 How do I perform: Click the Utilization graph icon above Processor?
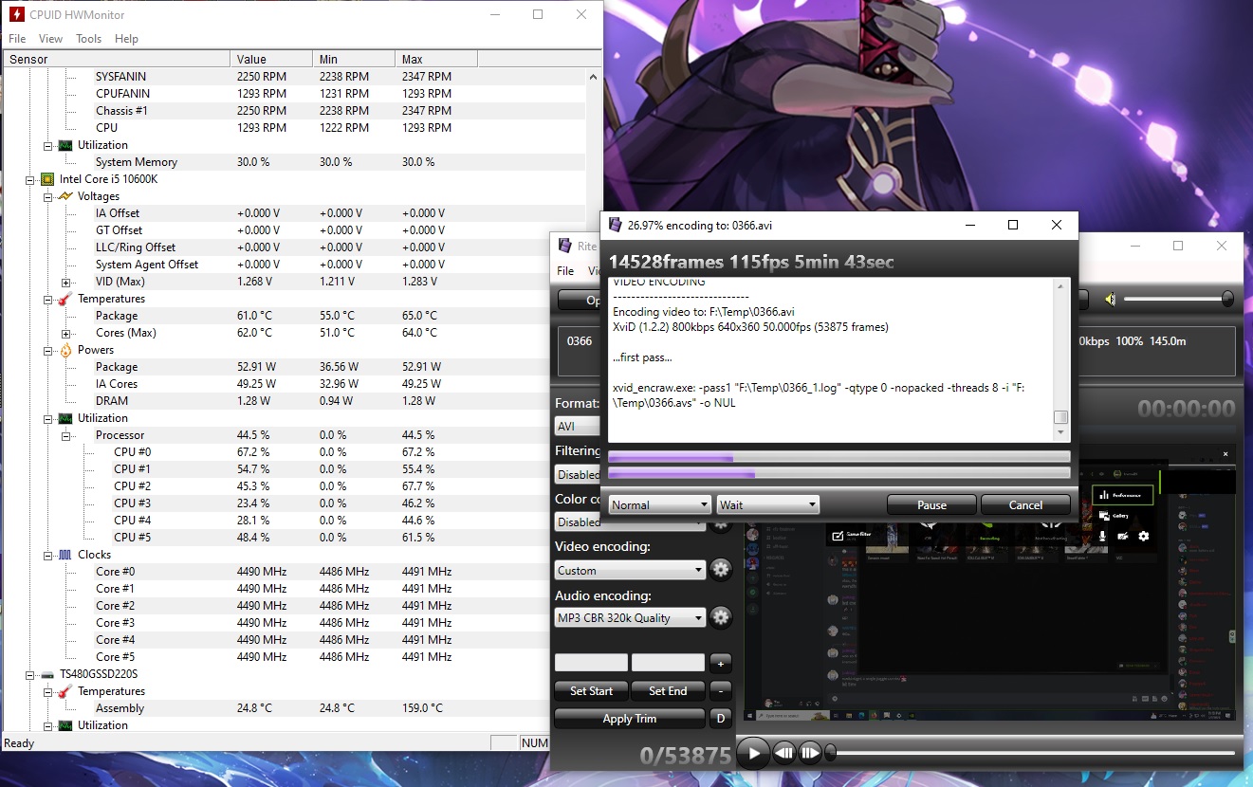[65, 418]
